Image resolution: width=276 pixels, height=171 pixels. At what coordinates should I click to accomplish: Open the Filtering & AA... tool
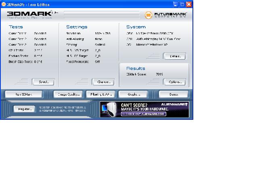[x=101, y=94]
